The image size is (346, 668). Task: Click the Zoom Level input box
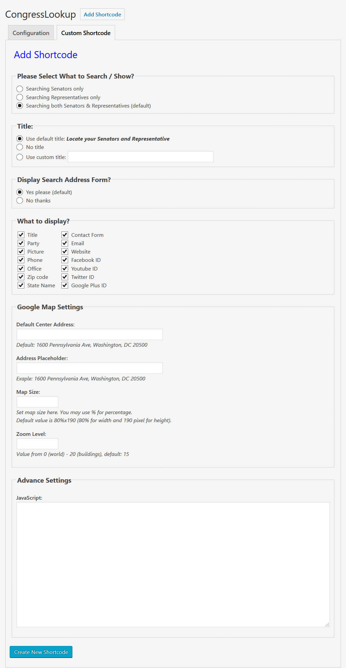(x=37, y=444)
